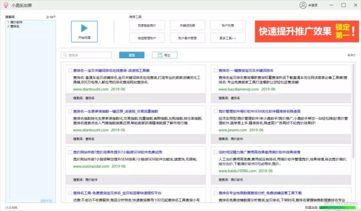Viewport: 361px width, 211px height.
Task: Tick the checkbox for 查排名—一键查询宝贝及关键词排名 result
Action: click(x=216, y=70)
